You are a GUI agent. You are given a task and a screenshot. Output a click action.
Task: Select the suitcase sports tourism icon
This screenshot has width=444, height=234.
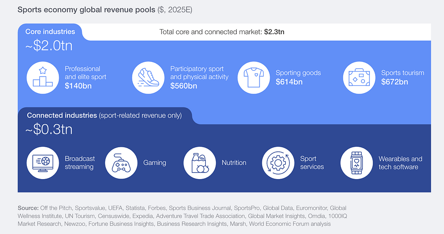[359, 77]
